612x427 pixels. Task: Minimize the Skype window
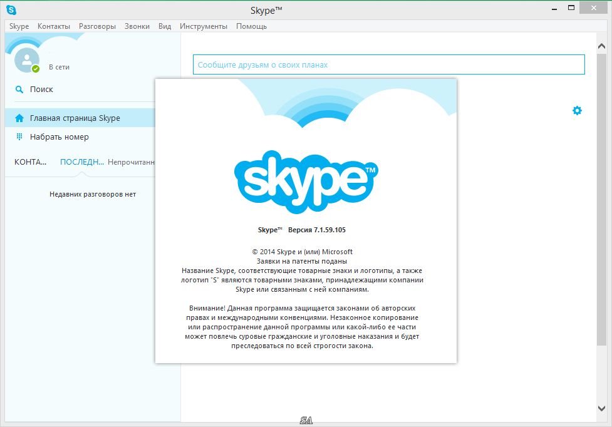[554, 9]
